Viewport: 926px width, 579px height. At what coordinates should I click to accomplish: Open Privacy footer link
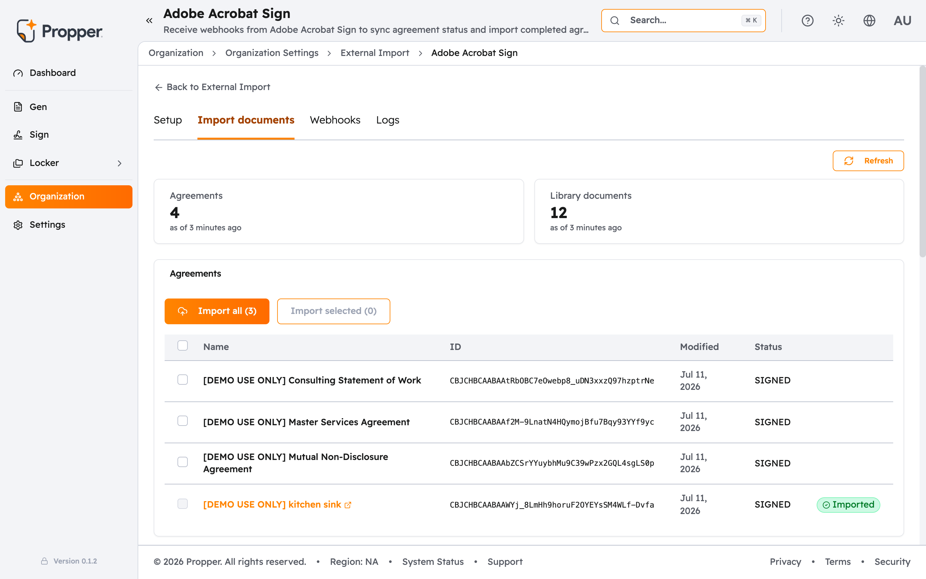(785, 562)
